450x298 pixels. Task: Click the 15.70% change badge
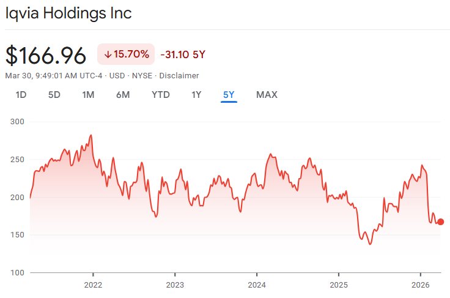(x=126, y=54)
